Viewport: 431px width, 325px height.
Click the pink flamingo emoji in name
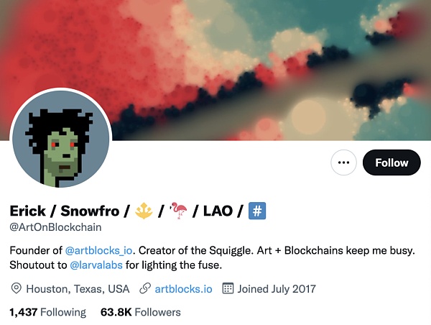[x=178, y=211]
